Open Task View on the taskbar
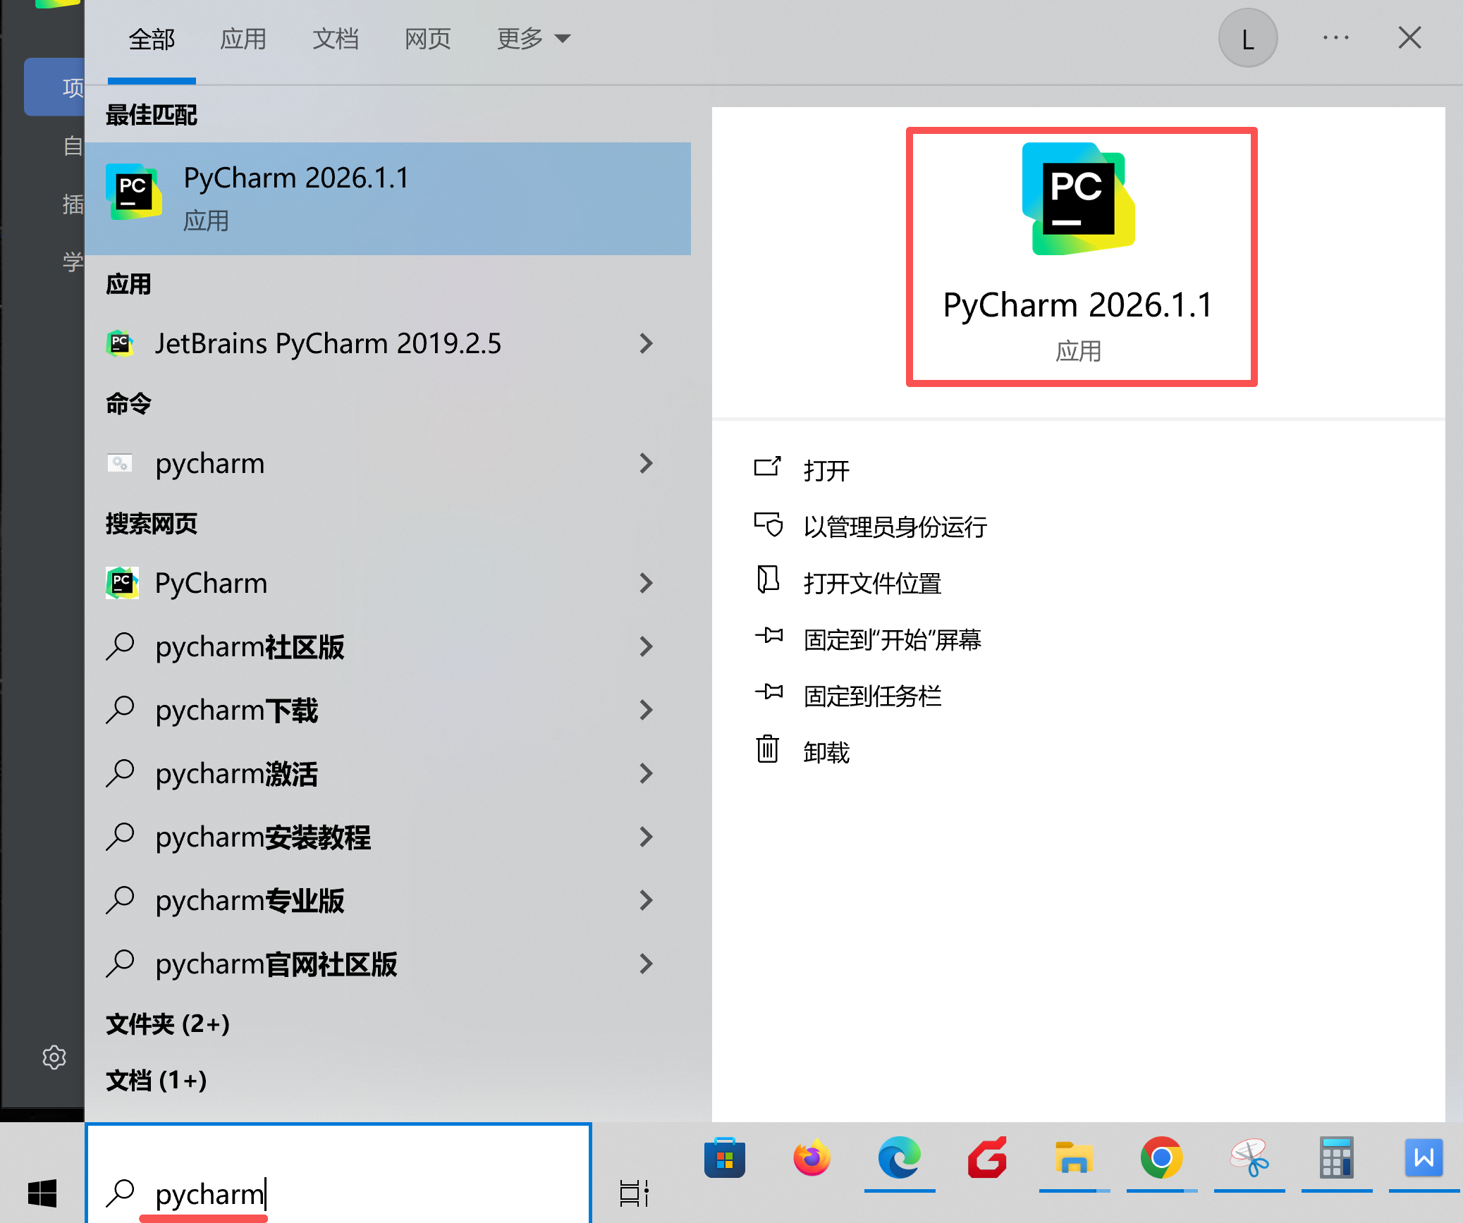Screen dimensions: 1463x1223 point(634,1193)
